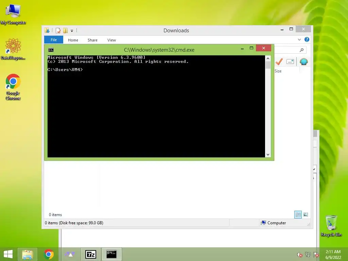Click the cmd.exe system menu icon

tap(51, 50)
